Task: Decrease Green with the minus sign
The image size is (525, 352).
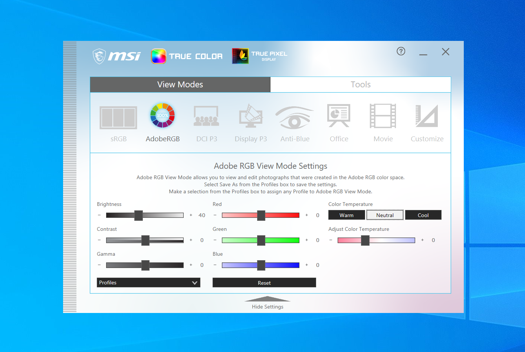Action: pyautogui.click(x=215, y=240)
